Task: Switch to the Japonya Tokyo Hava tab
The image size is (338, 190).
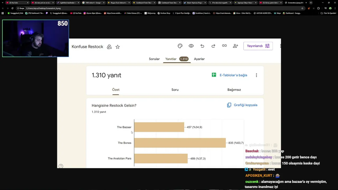Action: 245,3
